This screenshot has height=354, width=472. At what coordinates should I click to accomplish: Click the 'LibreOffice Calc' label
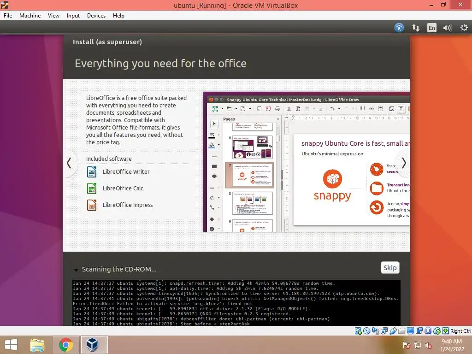(x=123, y=188)
